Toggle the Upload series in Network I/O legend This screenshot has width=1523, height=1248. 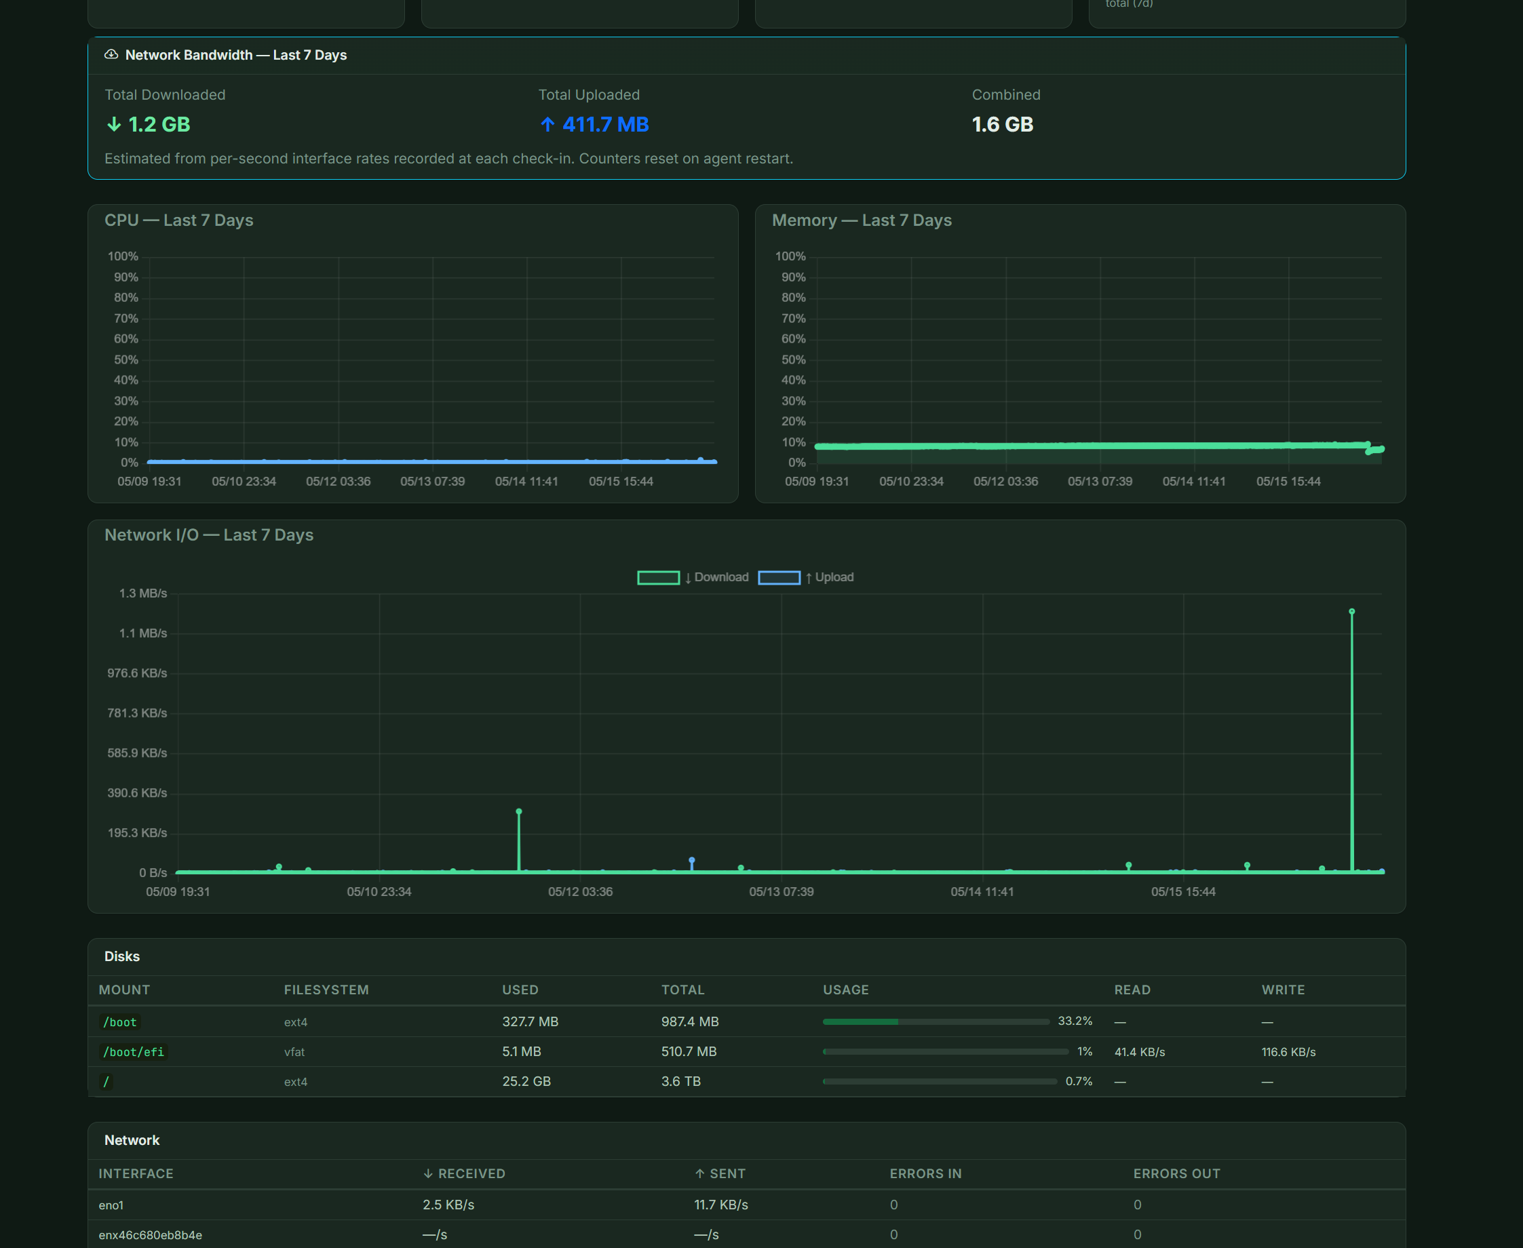click(x=806, y=577)
